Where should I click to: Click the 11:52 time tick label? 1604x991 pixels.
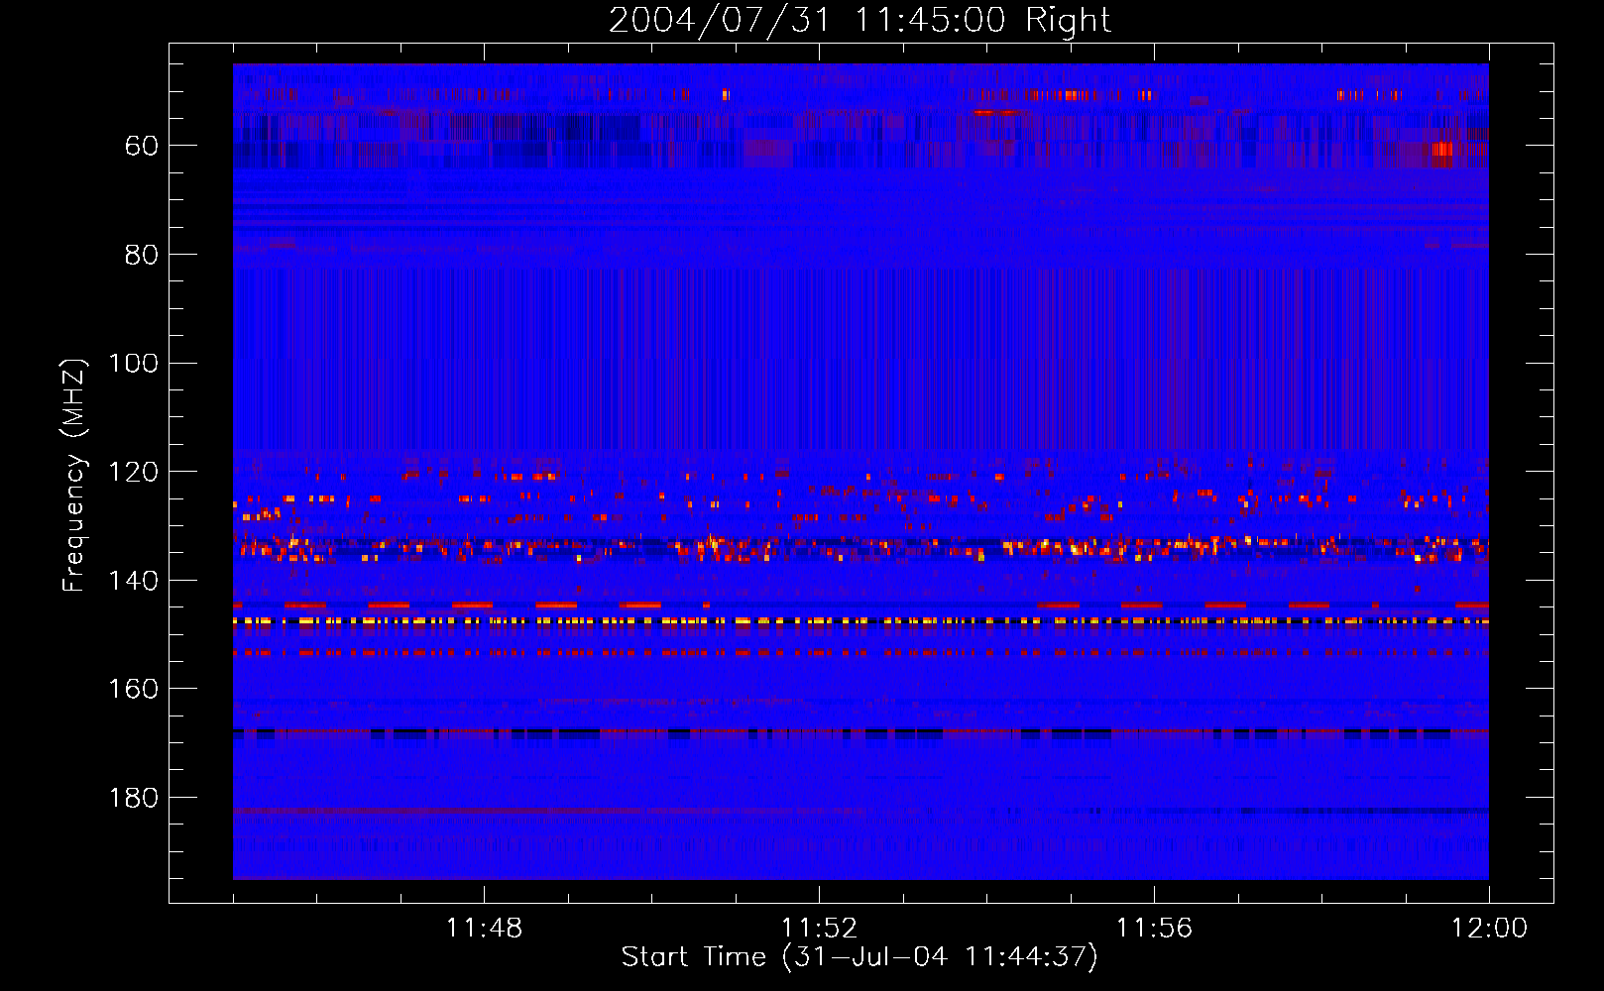click(x=819, y=929)
